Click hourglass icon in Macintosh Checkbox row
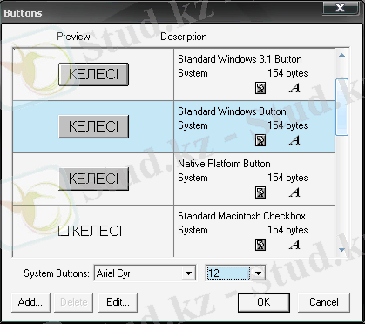 click(x=260, y=245)
